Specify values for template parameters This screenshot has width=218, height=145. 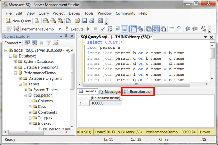point(204,29)
